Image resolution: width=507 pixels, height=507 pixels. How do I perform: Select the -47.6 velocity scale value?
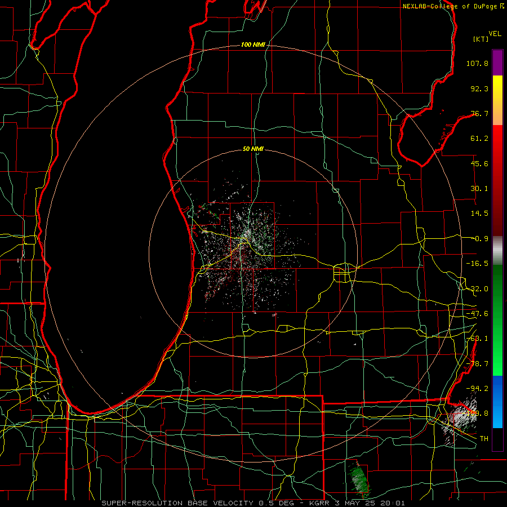pos(477,314)
